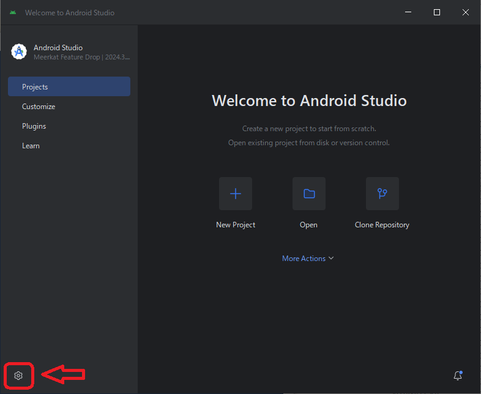Click the Meerkat Feature Drop version text
Image resolution: width=481 pixels, height=394 pixels.
[81, 57]
